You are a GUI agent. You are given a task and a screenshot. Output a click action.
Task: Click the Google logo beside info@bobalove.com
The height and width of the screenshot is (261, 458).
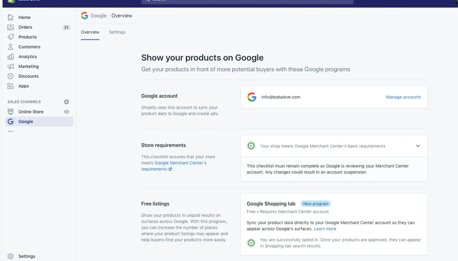[252, 97]
